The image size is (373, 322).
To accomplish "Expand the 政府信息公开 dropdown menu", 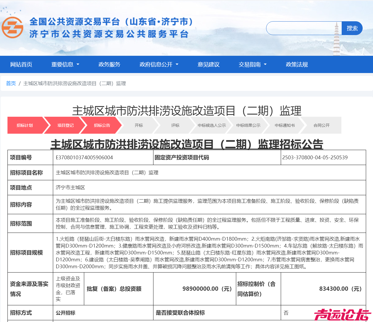I will pyautogui.click(x=159, y=64).
